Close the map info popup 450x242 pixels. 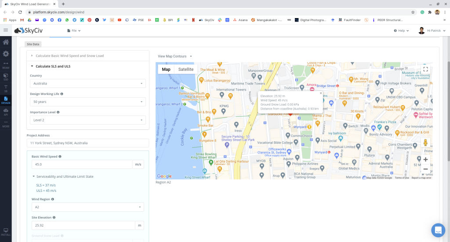point(321,93)
